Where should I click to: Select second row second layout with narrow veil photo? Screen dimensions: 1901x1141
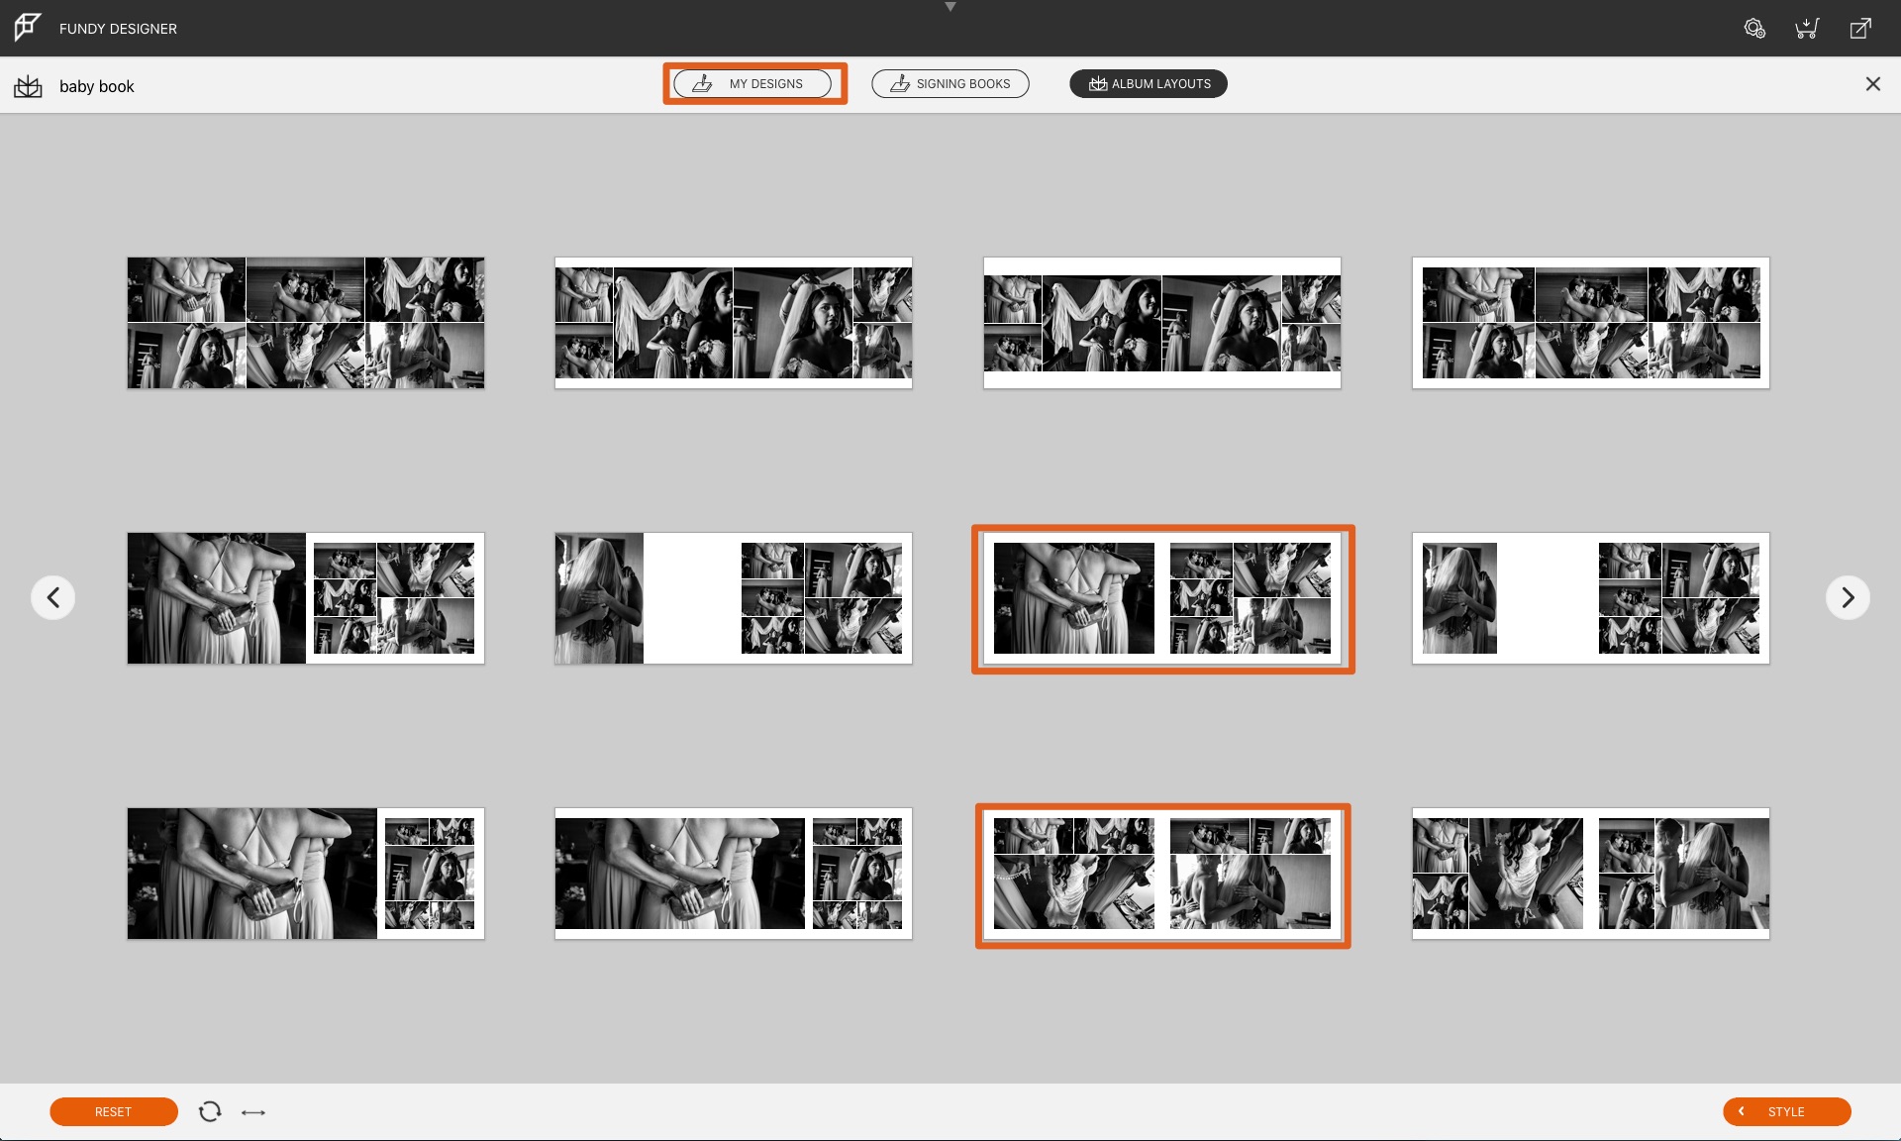(734, 598)
